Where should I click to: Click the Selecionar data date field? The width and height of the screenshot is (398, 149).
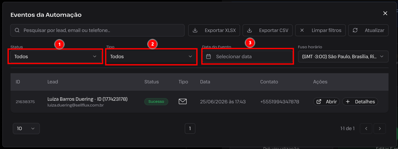click(247, 56)
